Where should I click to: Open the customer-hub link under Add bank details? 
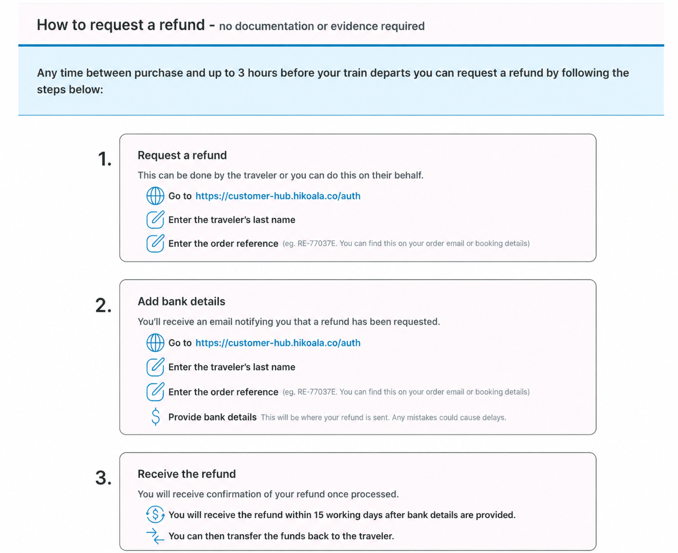(x=278, y=343)
